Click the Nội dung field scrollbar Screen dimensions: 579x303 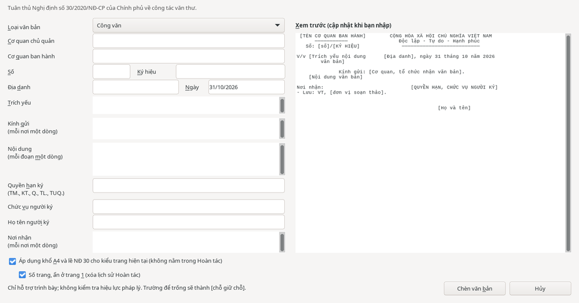[282, 159]
